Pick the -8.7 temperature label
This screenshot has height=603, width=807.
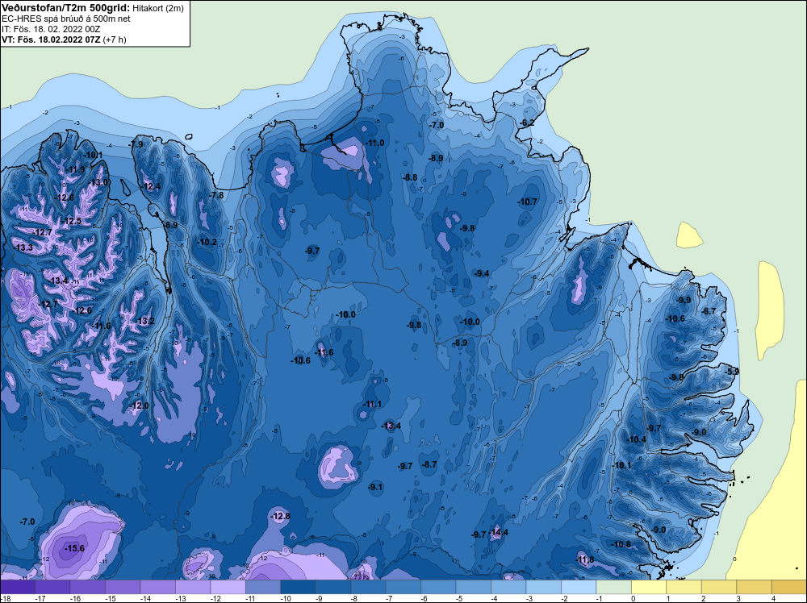[x=429, y=464]
